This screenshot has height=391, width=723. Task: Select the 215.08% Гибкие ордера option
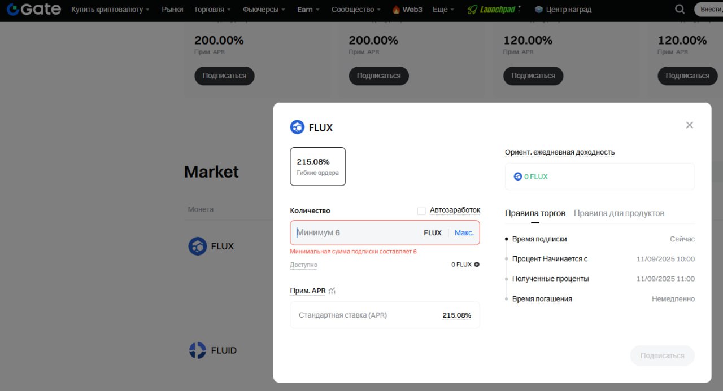click(317, 166)
